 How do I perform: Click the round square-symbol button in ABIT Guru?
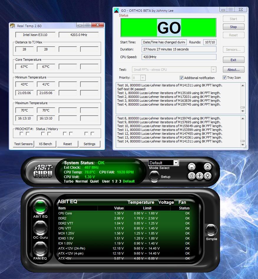(191, 176)
